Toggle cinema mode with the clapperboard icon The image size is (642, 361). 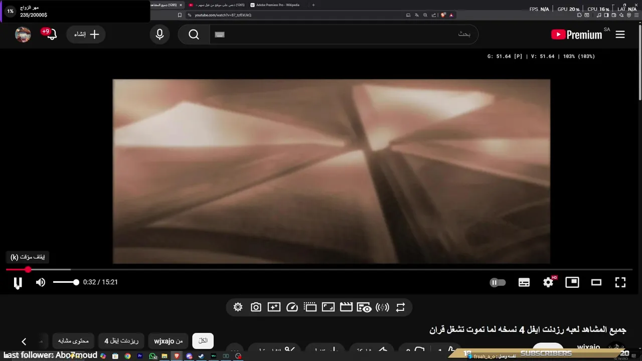point(346,307)
